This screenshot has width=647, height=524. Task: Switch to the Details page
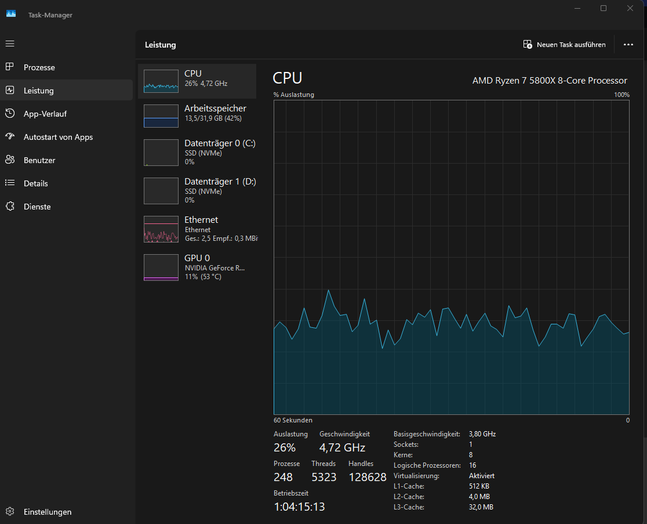(x=67, y=183)
